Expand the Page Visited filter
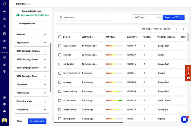Viewport: 191px width, 126px height. 32,42
